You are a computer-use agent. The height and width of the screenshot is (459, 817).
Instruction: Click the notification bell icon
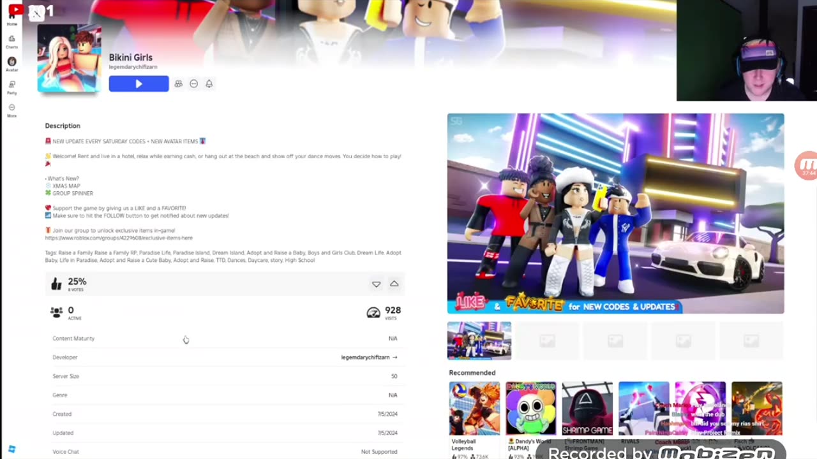point(209,84)
